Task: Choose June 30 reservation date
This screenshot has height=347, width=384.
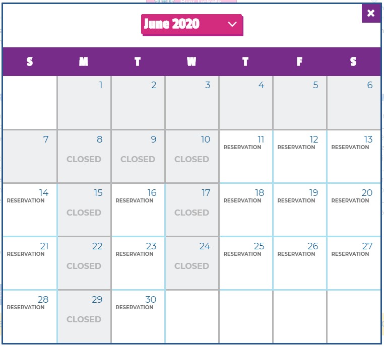Action: (x=138, y=316)
